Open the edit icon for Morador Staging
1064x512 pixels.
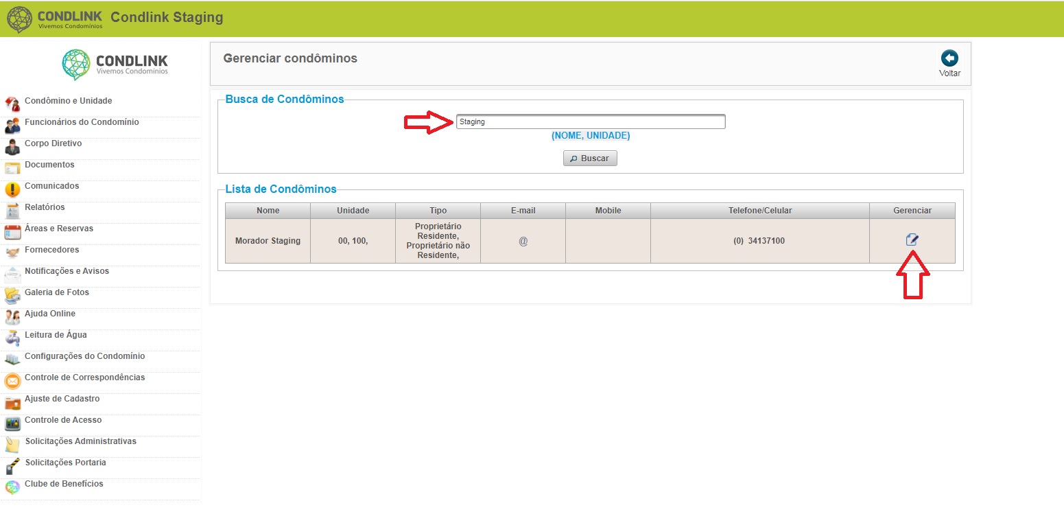pyautogui.click(x=912, y=240)
